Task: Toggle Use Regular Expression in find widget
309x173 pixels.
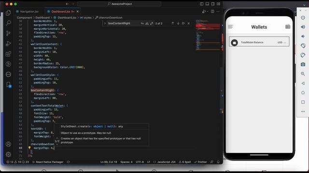Action: tap(151, 24)
